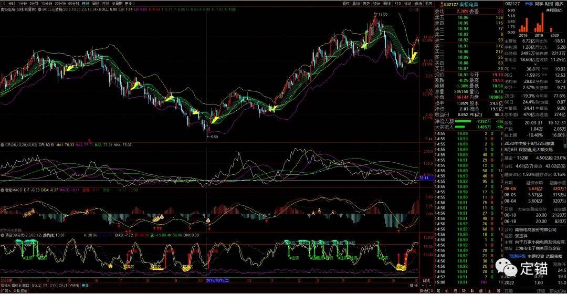
Task: Open F10 company information
Action: (398, 3)
